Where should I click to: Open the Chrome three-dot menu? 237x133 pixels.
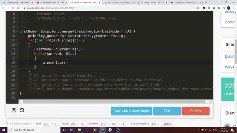pos(234,8)
